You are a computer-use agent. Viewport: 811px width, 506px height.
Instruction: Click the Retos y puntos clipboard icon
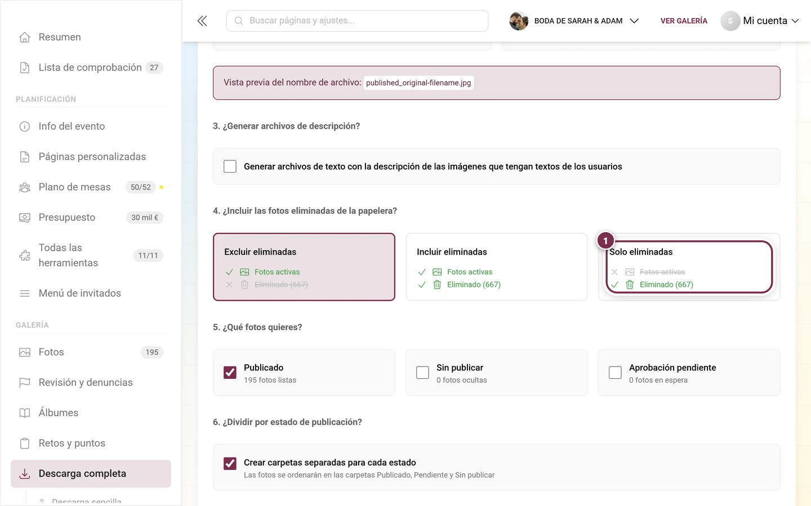point(25,444)
